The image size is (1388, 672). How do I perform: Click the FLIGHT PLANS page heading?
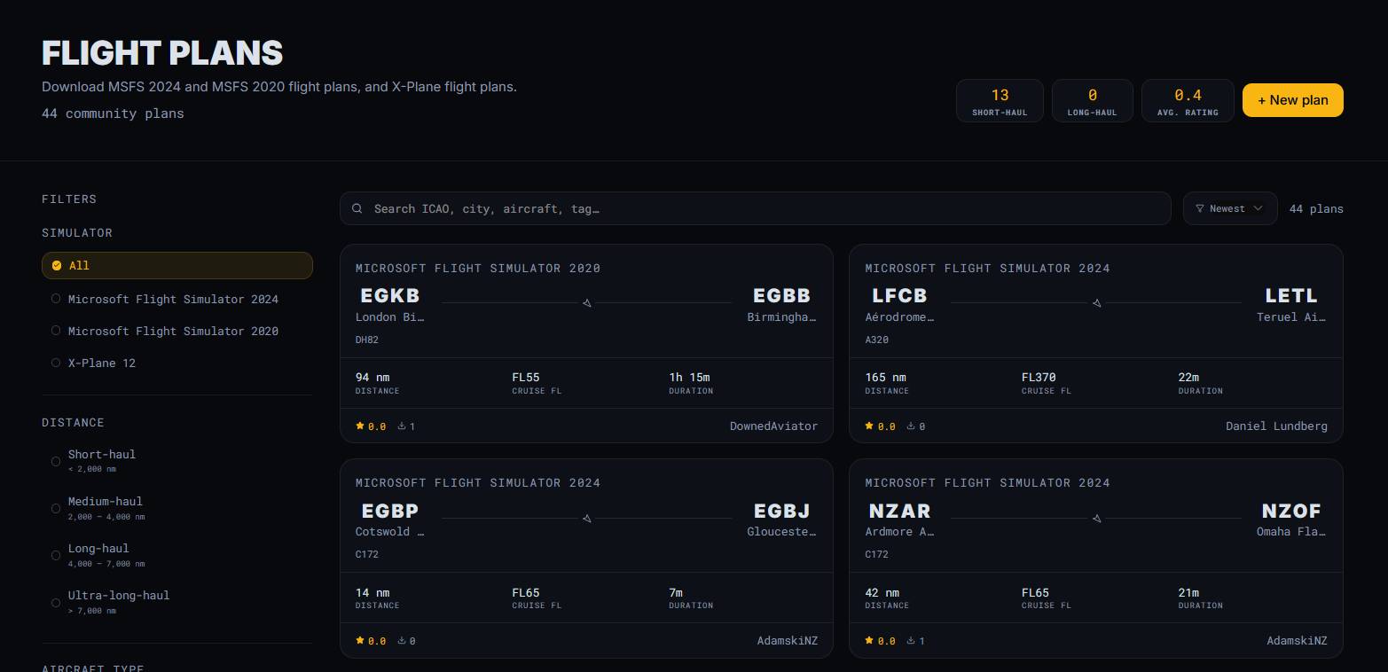click(162, 53)
